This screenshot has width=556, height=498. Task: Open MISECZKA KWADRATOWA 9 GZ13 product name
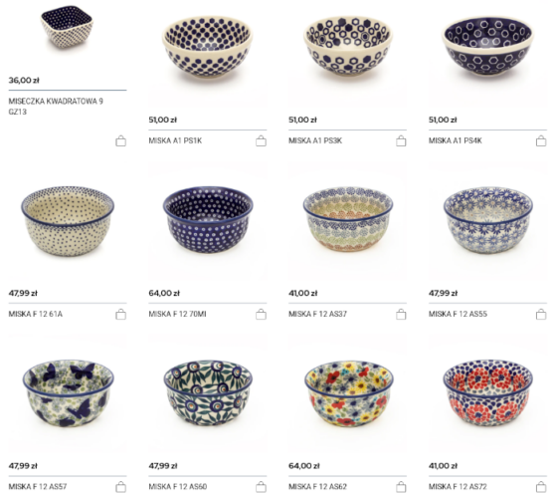tap(56, 107)
